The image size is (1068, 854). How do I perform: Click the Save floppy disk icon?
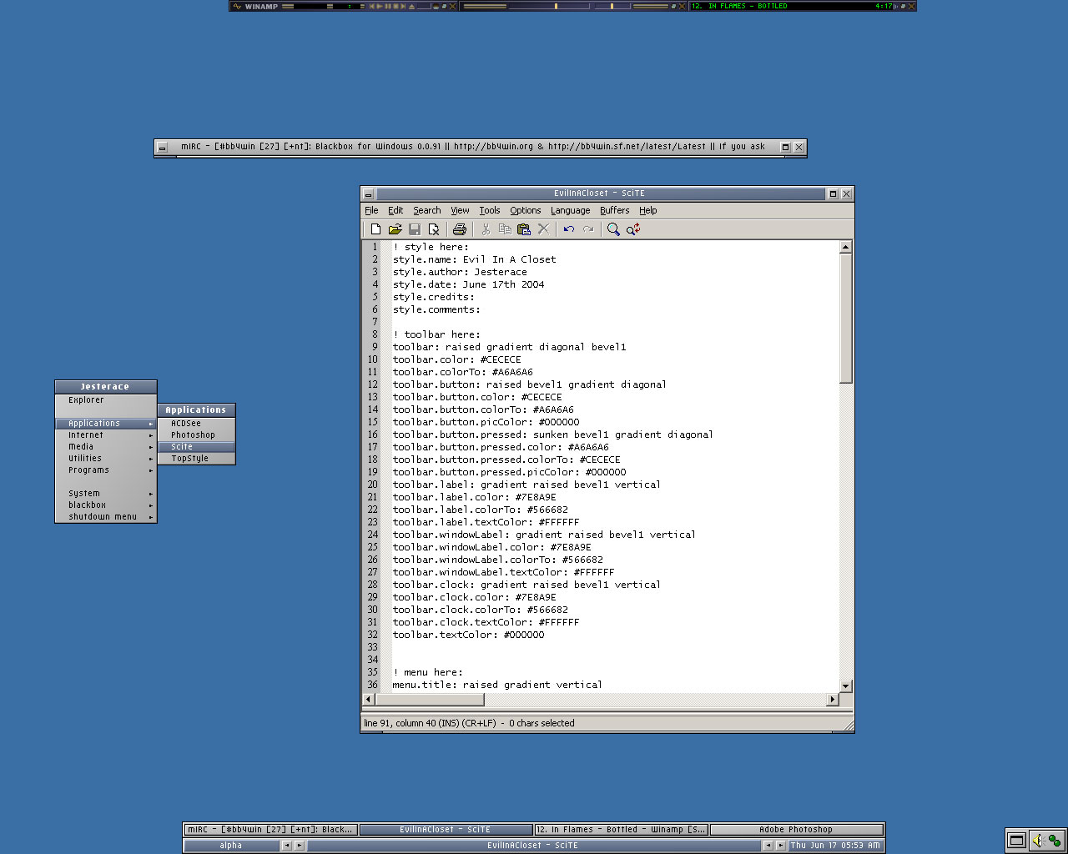coord(415,229)
